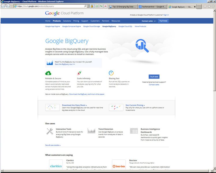The image size is (216, 173).
Task: Click the Trend Detection heading
Action: (x=106, y=129)
